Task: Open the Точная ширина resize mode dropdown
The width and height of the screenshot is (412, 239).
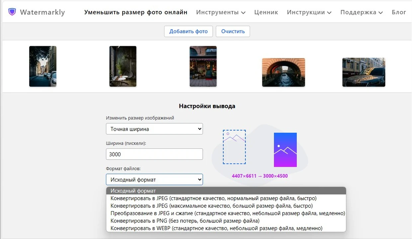Action: [x=154, y=129]
